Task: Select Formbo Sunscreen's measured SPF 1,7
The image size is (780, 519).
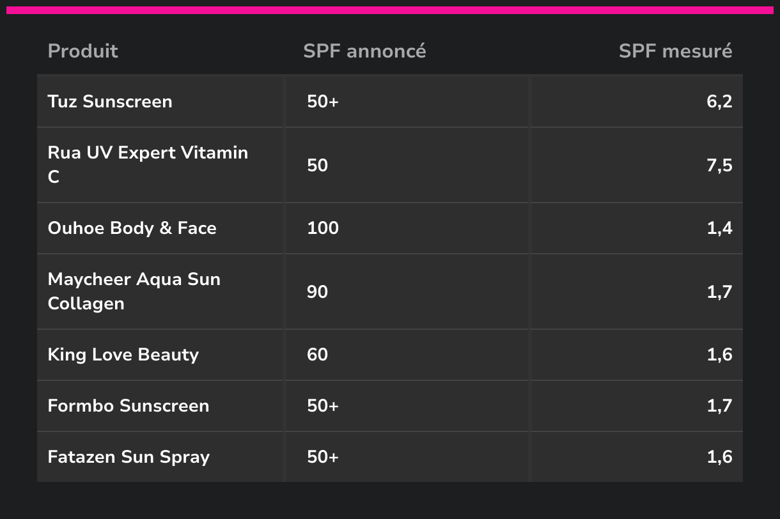Action: (719, 406)
